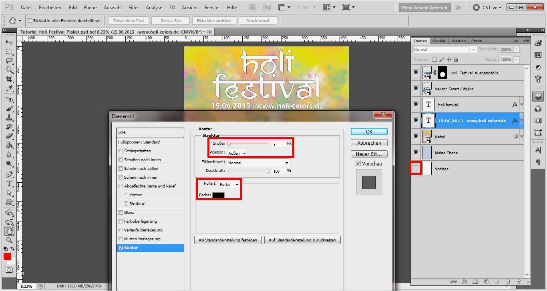Collapse effects of holi festival layer
The height and width of the screenshot is (291, 547).
(x=521, y=105)
